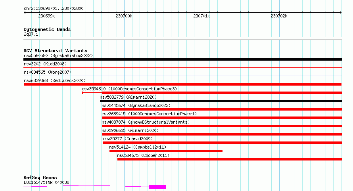Click the red nsv4087874 variant bar

pos(222,126)
